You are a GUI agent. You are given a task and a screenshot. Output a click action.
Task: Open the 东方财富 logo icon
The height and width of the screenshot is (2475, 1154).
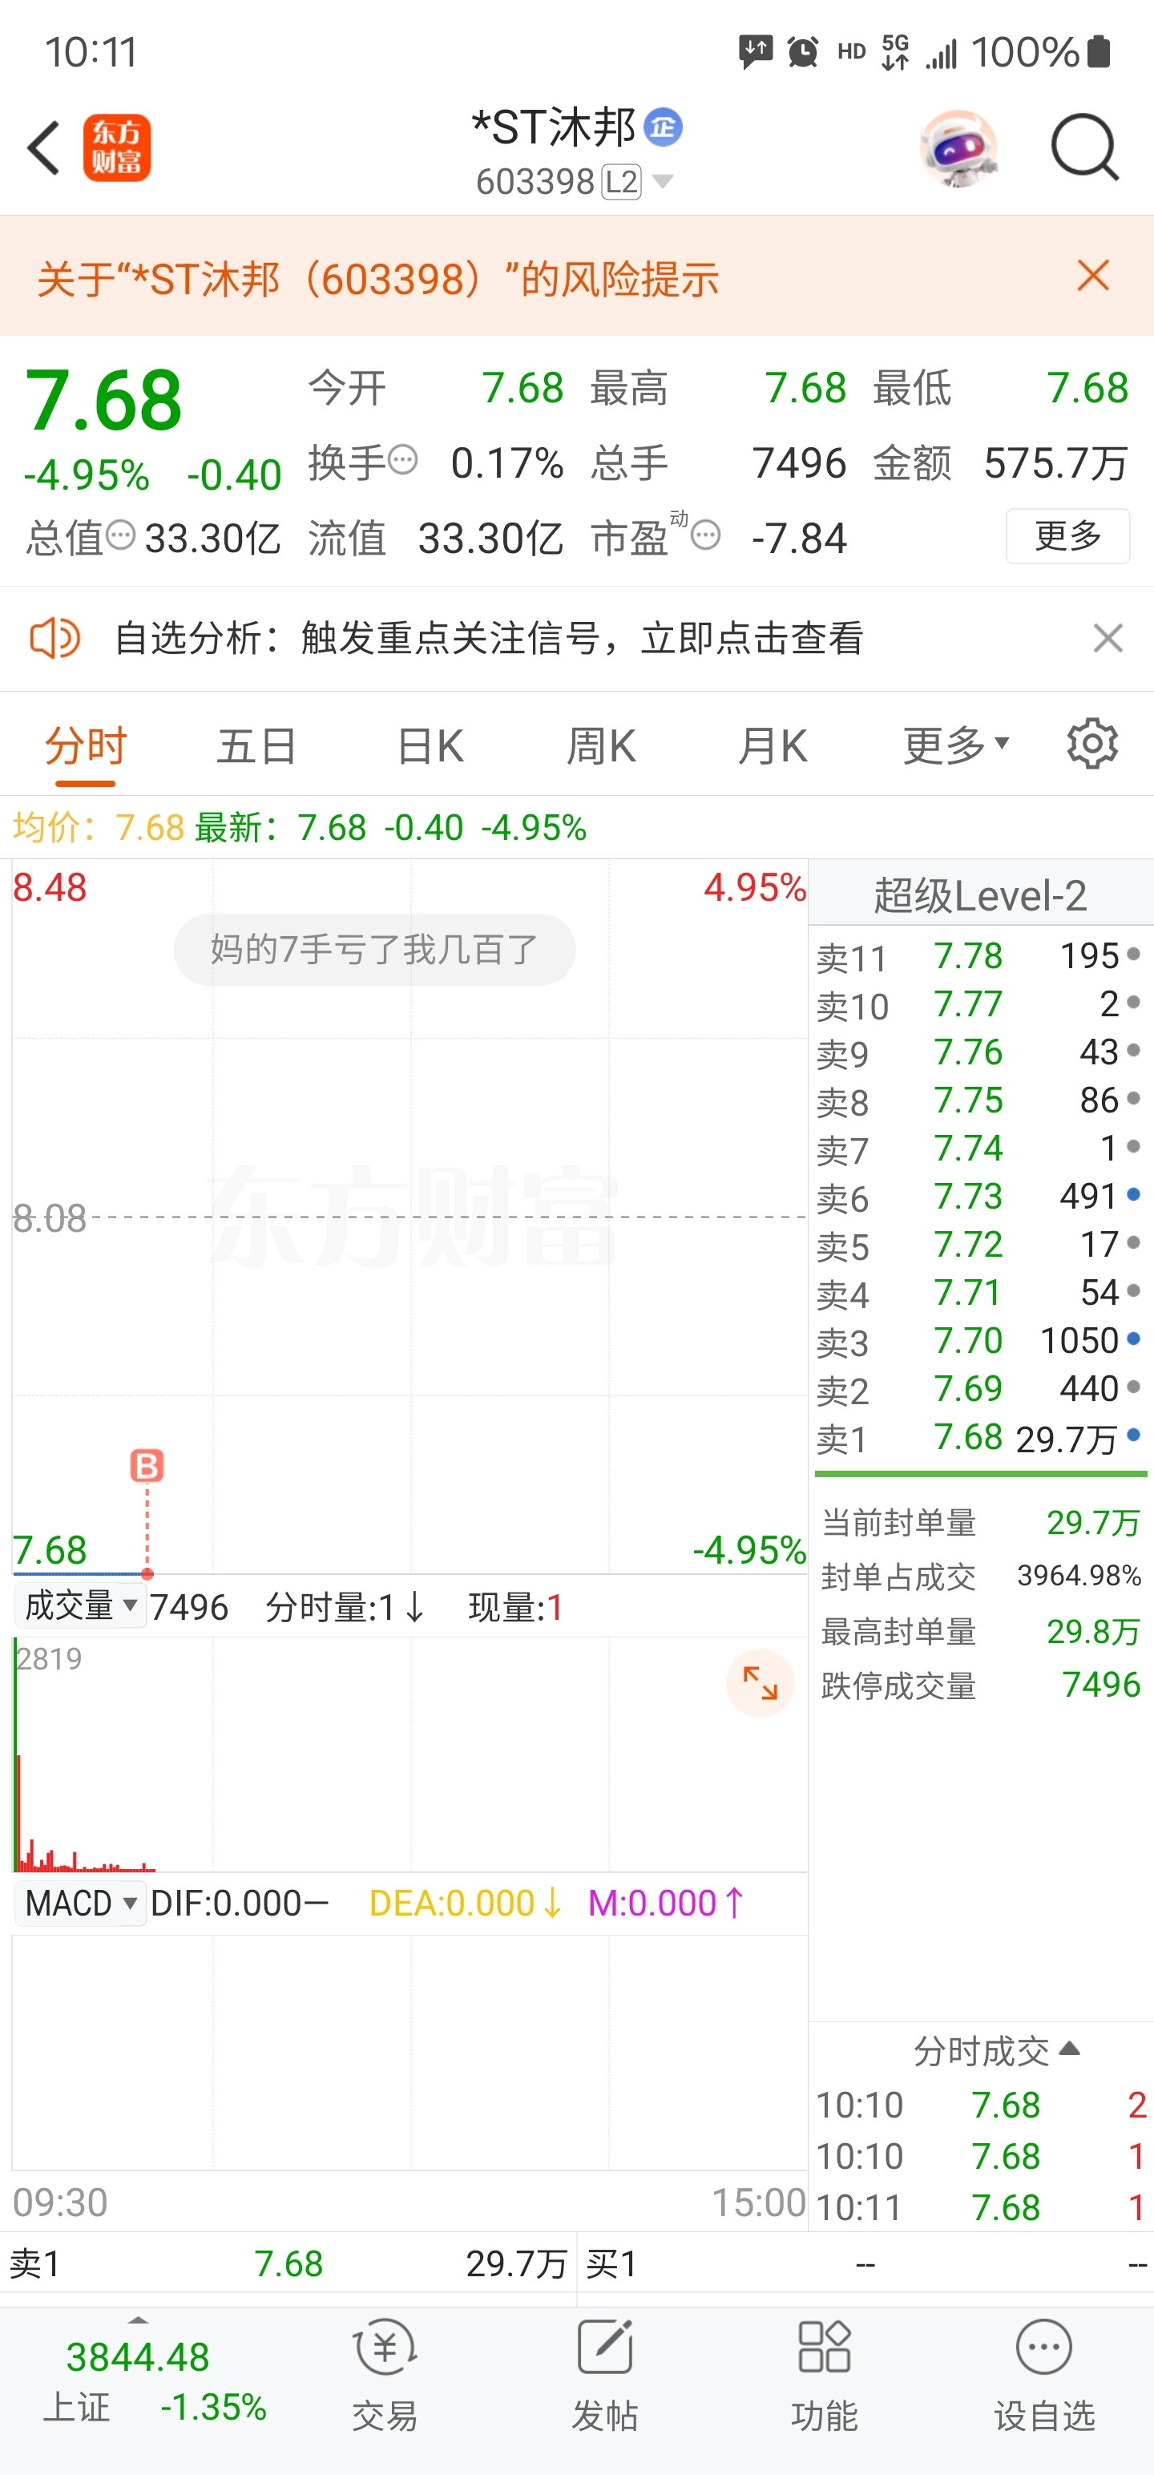coord(116,148)
